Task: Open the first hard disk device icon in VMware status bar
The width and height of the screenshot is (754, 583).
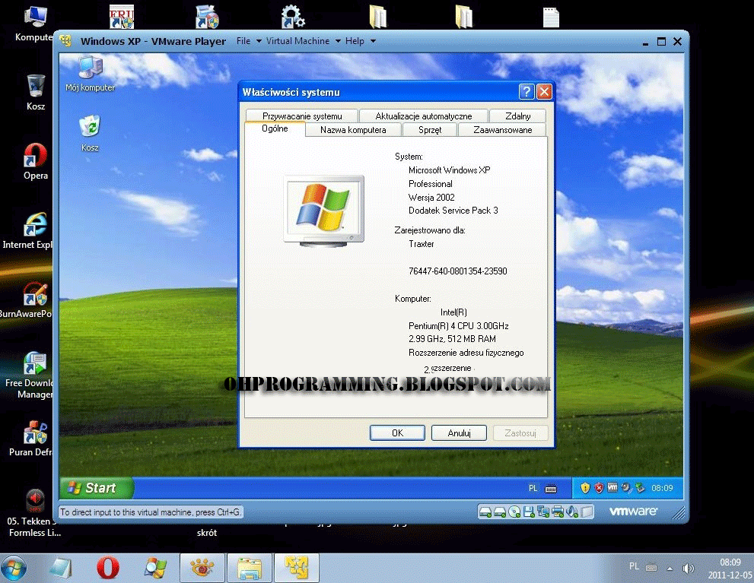Action: (485, 512)
